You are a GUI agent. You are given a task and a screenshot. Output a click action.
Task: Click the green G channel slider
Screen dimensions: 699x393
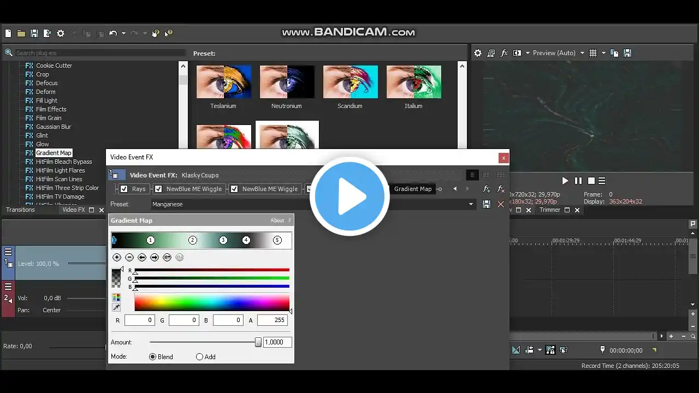point(212,278)
